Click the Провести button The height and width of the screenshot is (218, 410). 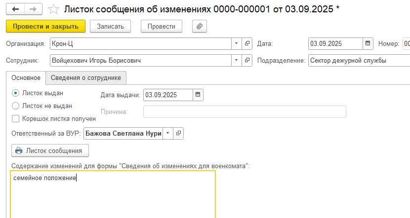(162, 26)
